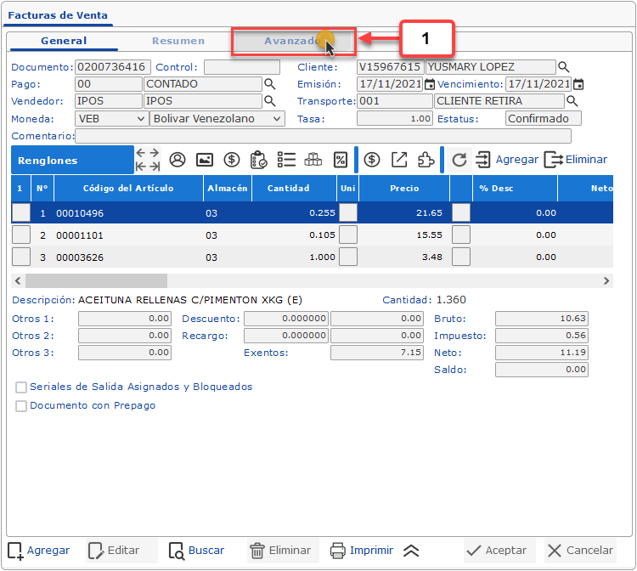Enable Seriales de Salida Asignados y Bloqueados
637x571 pixels.
coord(21,387)
